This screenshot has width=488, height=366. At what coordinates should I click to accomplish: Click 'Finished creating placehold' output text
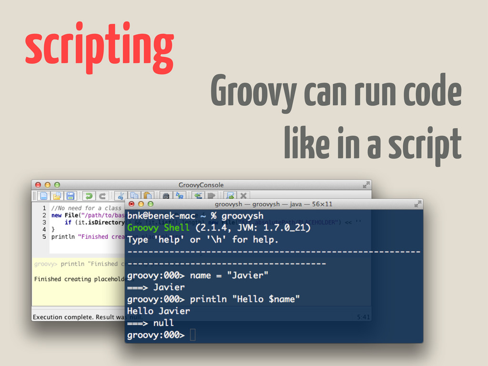click(x=80, y=279)
